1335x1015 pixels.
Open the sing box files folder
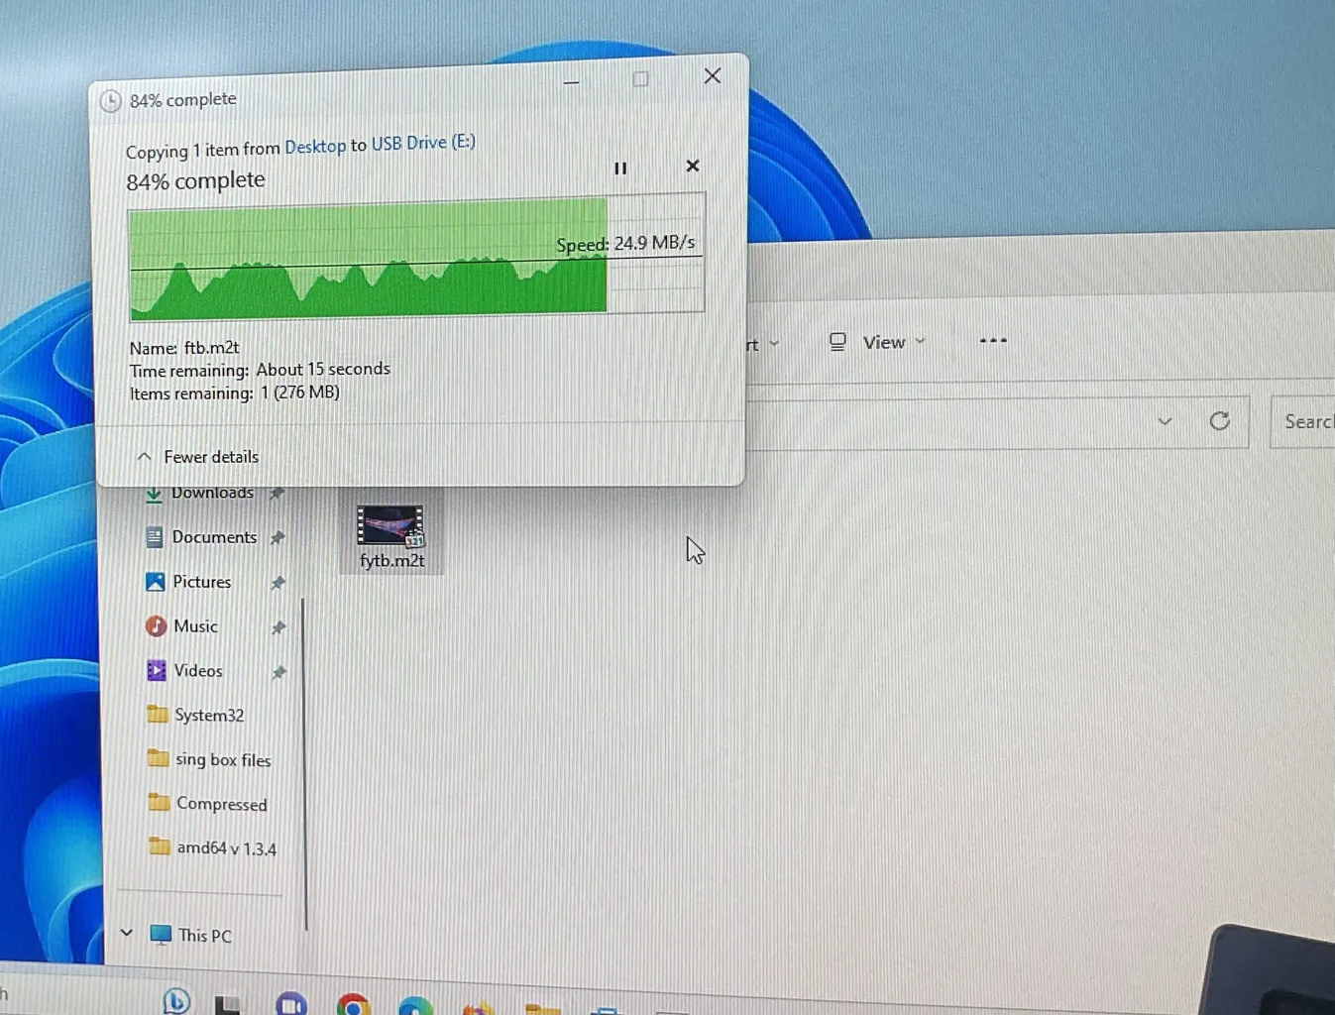click(222, 760)
